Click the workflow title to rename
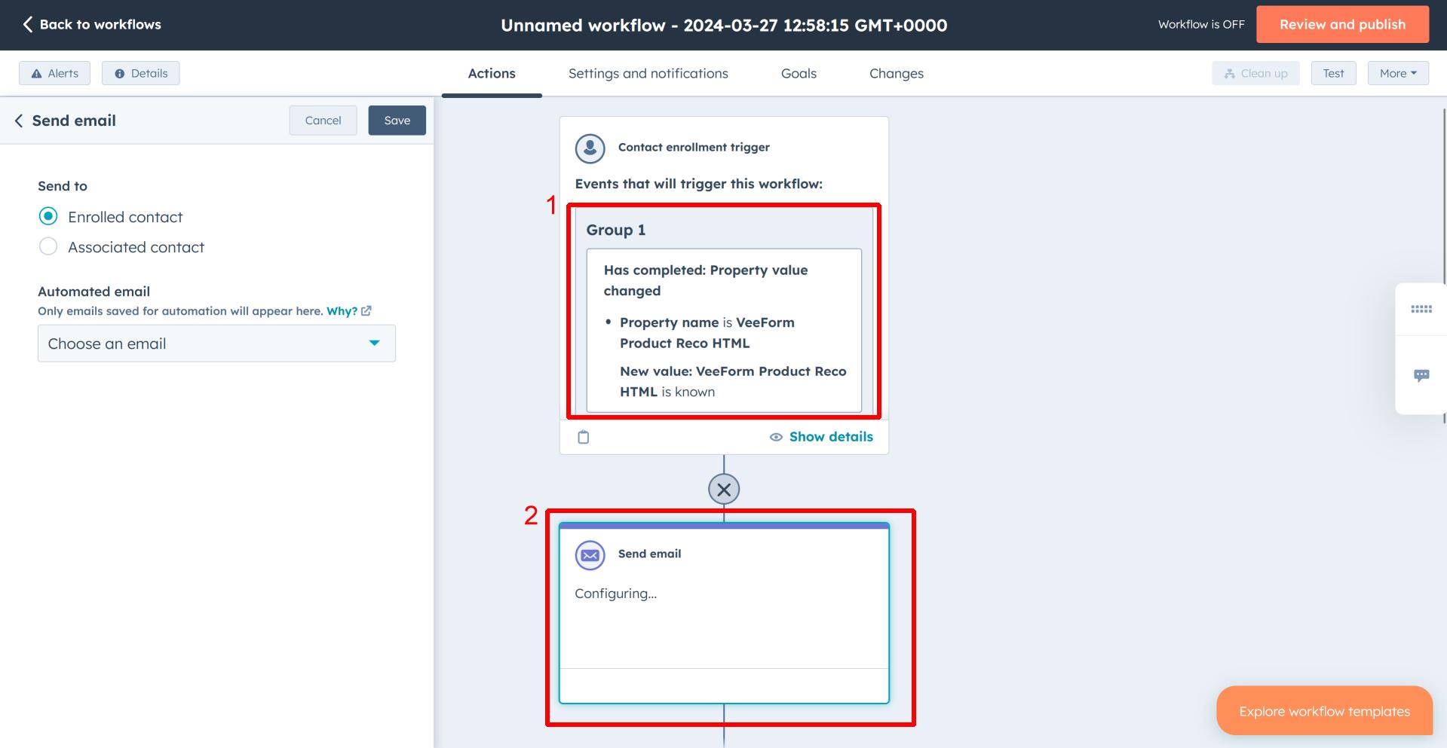This screenshot has width=1447, height=748. point(724,25)
